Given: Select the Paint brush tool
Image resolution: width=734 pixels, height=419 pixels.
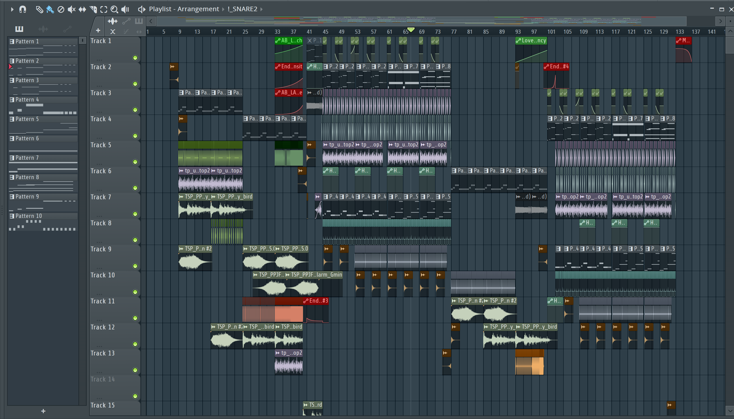Looking at the screenshot, I should [x=50, y=9].
